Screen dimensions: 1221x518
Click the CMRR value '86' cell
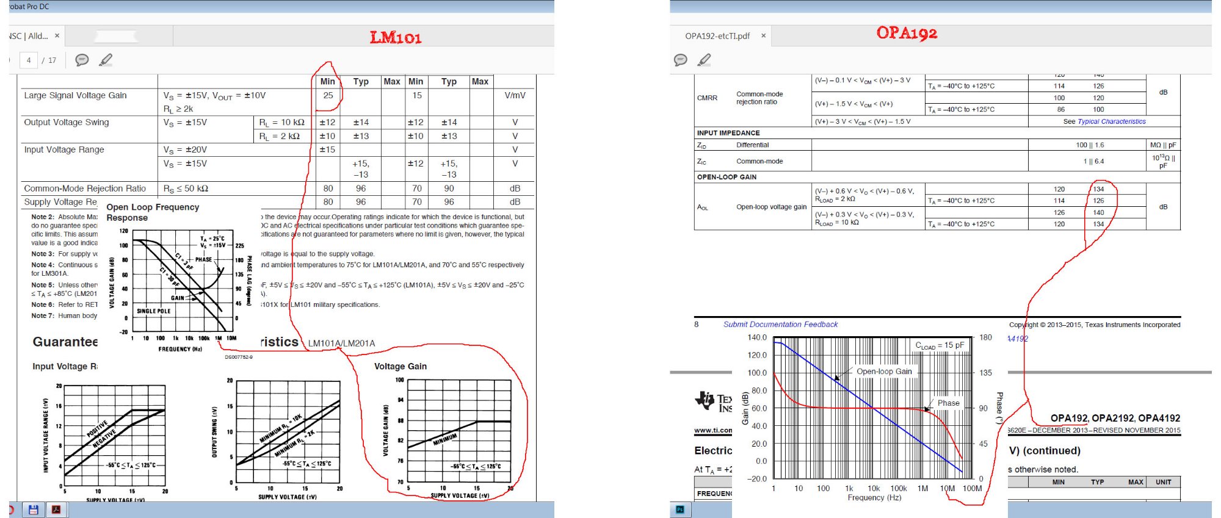[x=1061, y=110]
